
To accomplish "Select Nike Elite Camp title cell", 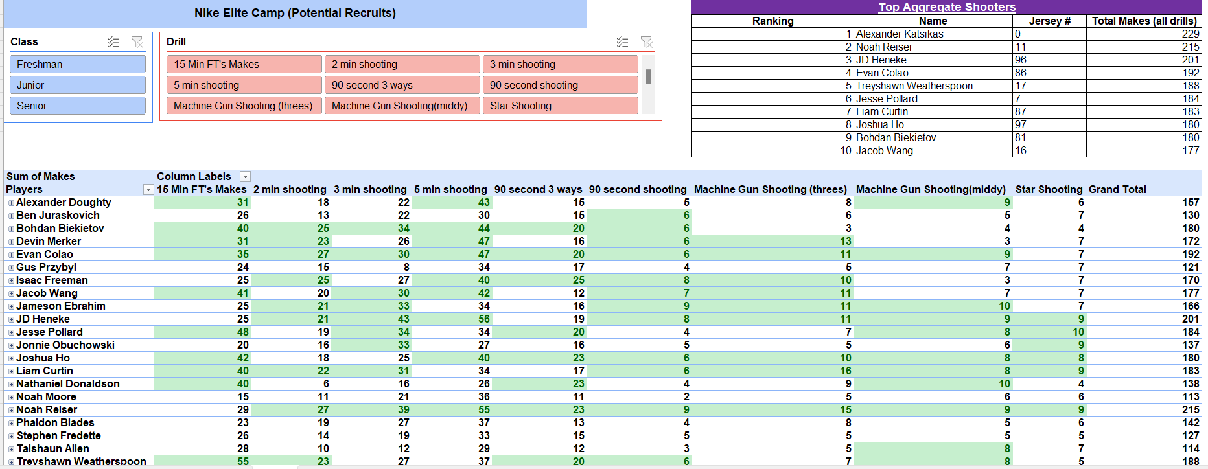I will (295, 13).
